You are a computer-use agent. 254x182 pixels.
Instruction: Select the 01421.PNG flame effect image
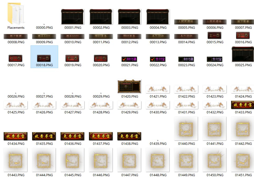[158, 89]
